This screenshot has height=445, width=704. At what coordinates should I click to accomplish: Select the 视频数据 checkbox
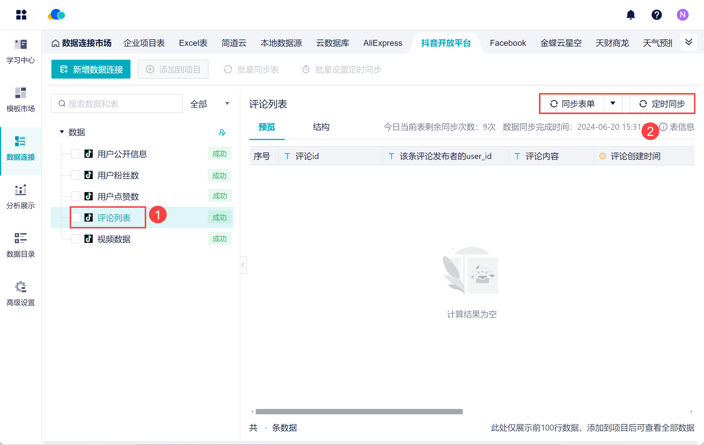coord(76,239)
